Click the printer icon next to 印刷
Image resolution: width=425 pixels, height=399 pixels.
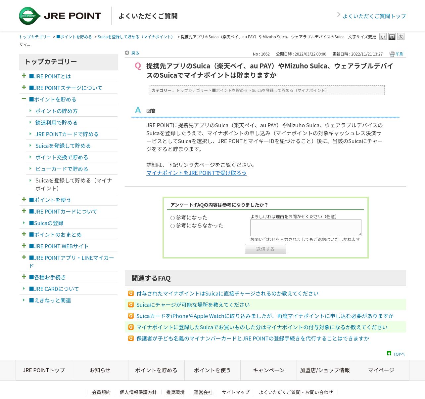[x=392, y=54]
